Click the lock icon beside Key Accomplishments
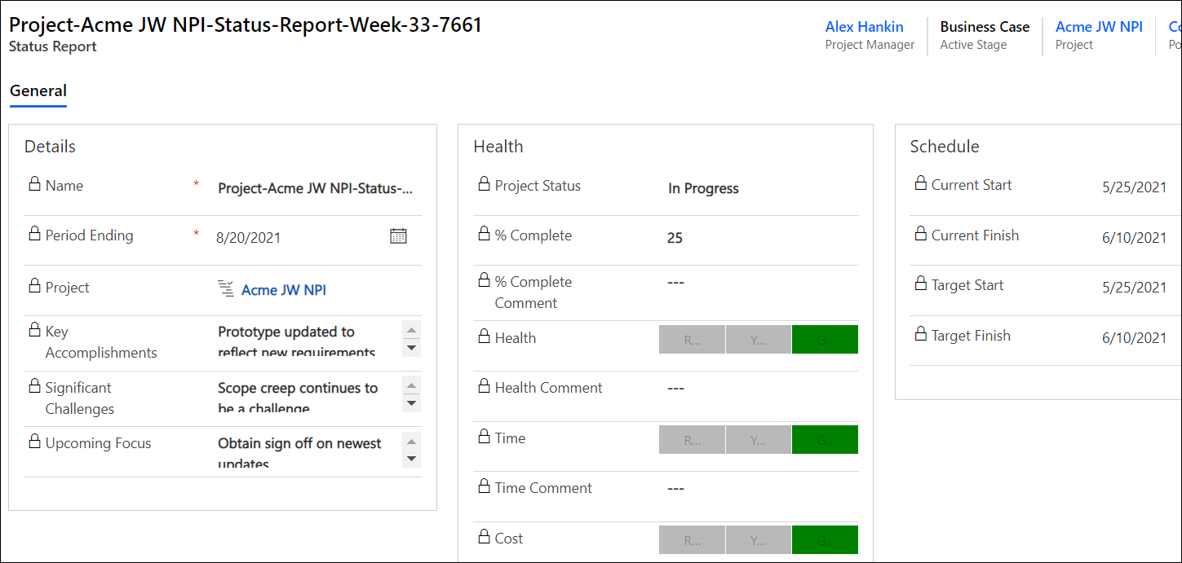1182x563 pixels. tap(34, 329)
